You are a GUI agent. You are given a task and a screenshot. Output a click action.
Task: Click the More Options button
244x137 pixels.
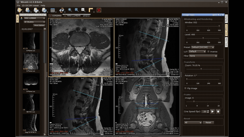[39, 25]
